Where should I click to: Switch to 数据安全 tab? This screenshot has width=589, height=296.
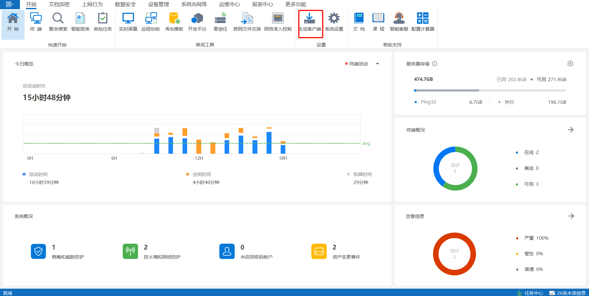125,4
